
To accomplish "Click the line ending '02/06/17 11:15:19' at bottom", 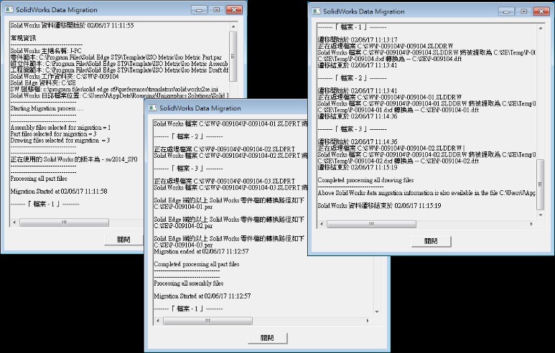I will click(379, 205).
